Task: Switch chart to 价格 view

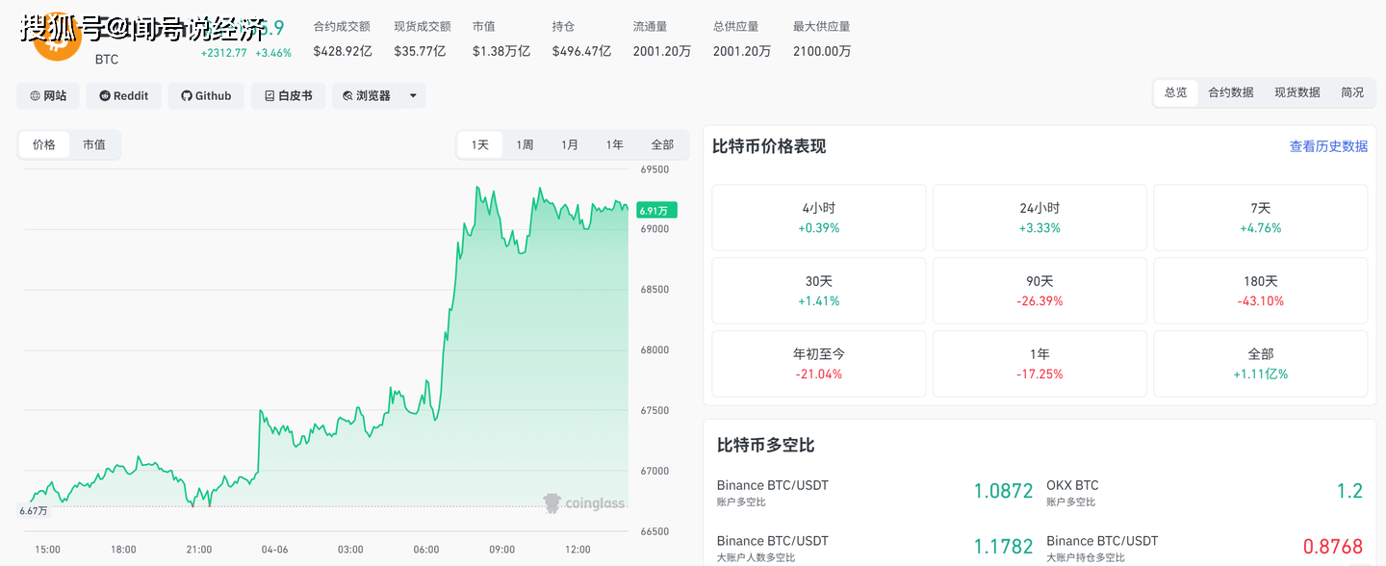Action: point(44,144)
